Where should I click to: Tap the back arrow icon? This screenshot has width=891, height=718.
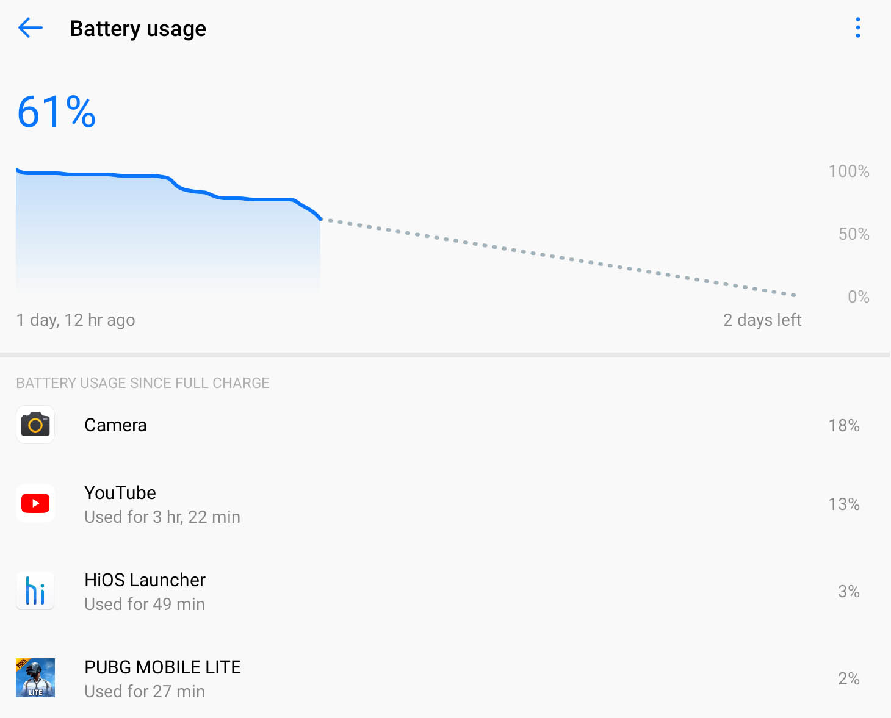31,28
